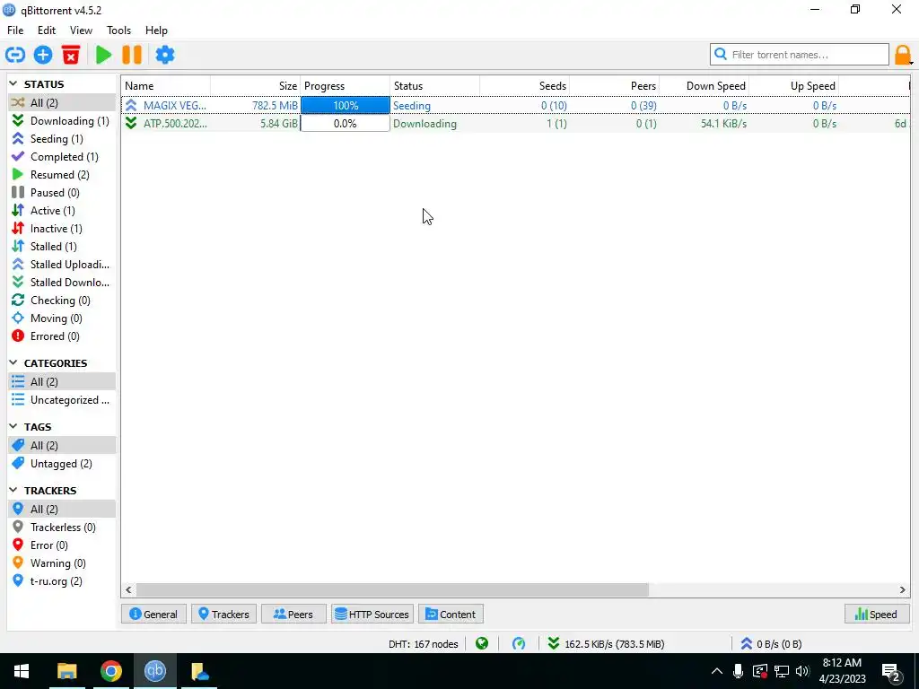
Task: Open the Tools menu
Action: 118,31
